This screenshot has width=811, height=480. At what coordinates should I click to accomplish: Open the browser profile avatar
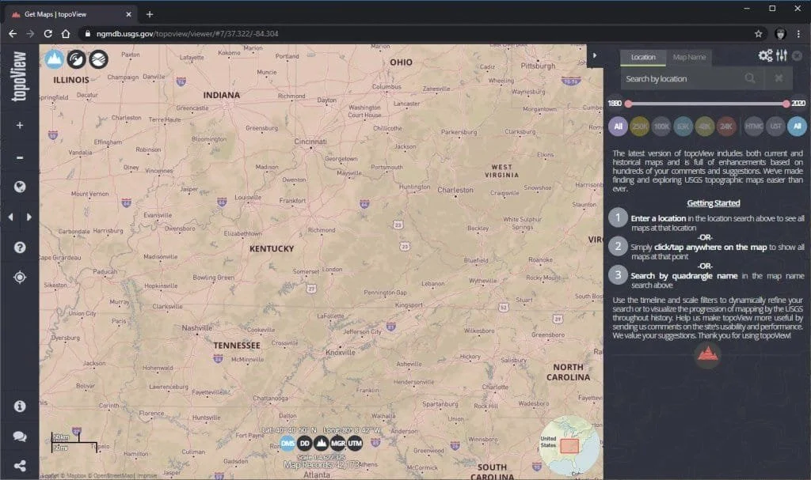tap(780, 33)
